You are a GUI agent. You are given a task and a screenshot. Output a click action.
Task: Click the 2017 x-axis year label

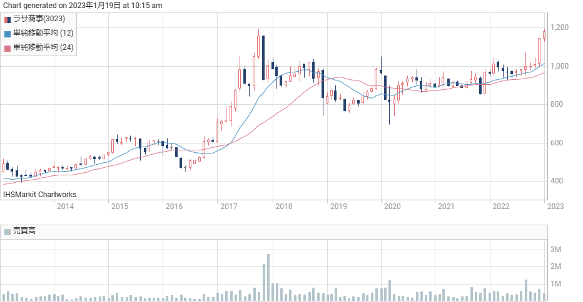(229, 207)
